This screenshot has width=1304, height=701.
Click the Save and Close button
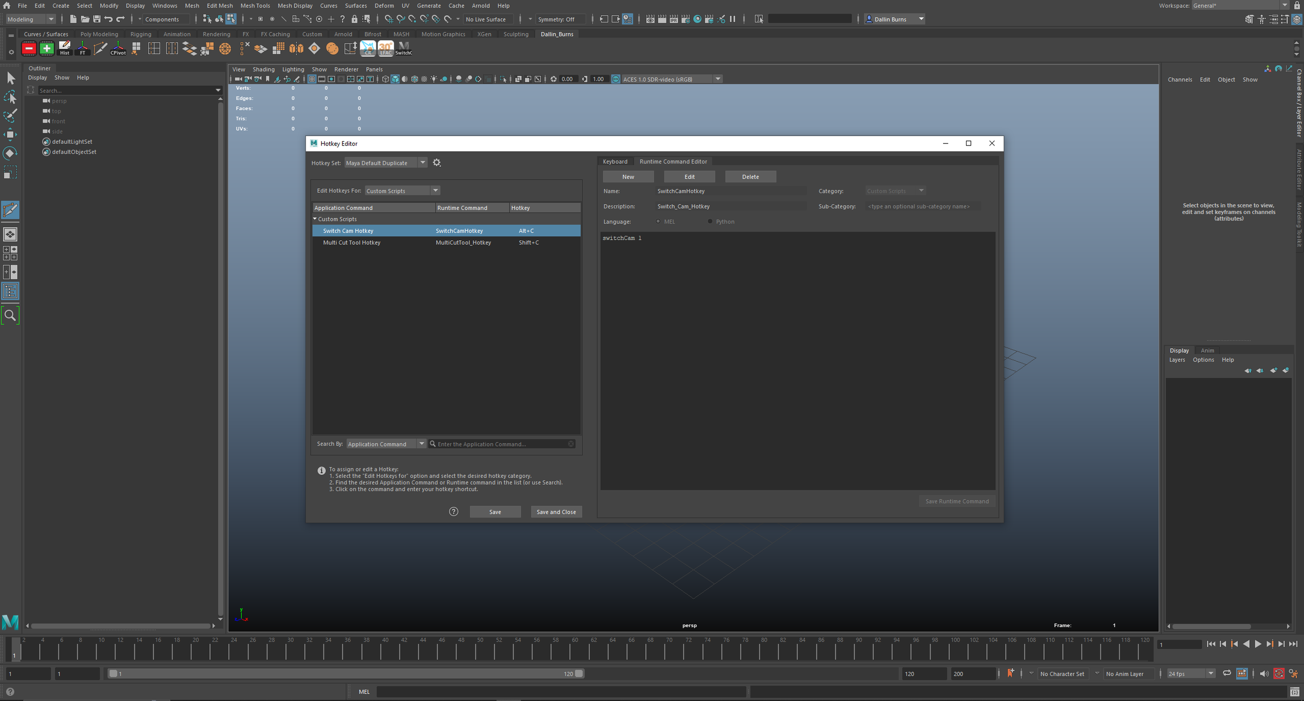click(x=556, y=512)
